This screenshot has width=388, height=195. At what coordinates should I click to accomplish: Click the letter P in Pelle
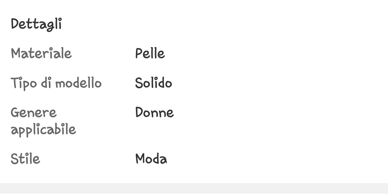coord(139,54)
